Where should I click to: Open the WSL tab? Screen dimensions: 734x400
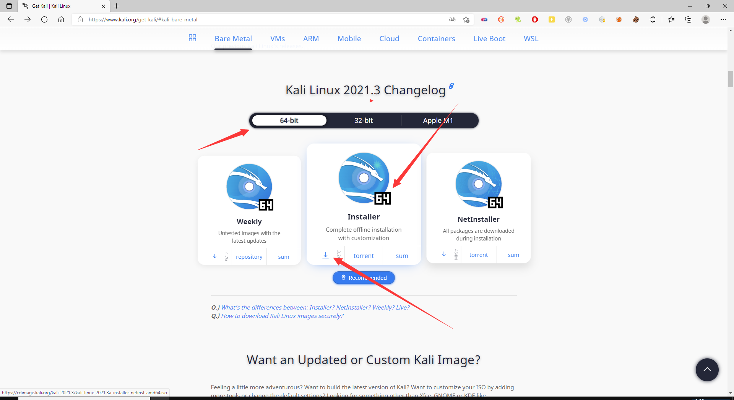pyautogui.click(x=531, y=39)
